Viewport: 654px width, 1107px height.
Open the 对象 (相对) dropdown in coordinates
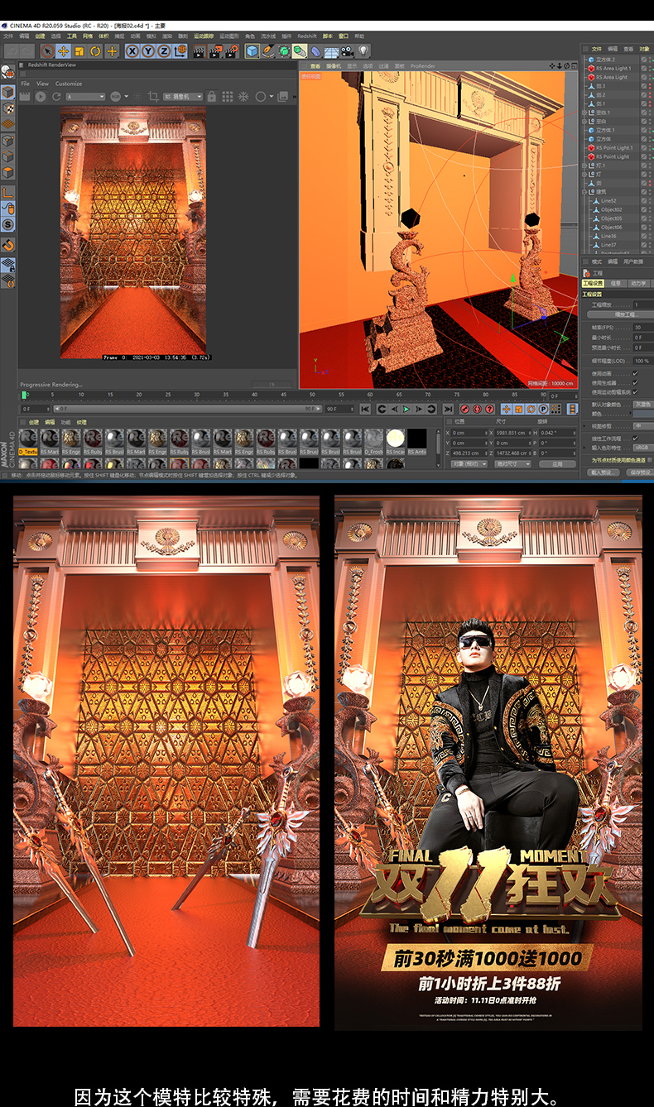click(470, 464)
